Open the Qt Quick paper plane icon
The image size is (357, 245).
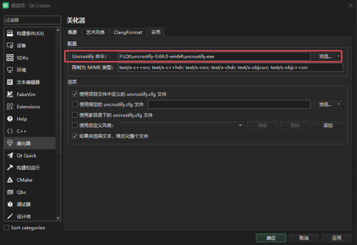pos(10,156)
